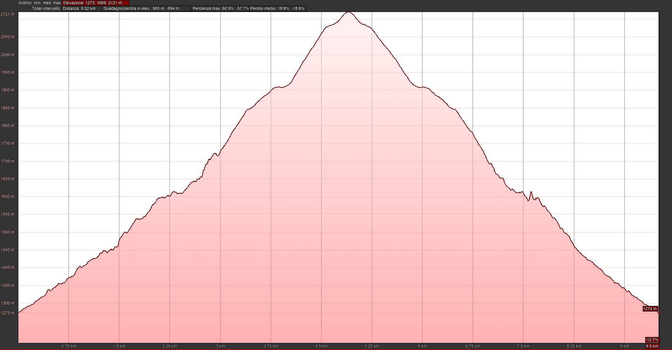Viewport: 672px width, 350px height.
Task: Click the 2000 m elevation axis label
Action: [x=7, y=55]
